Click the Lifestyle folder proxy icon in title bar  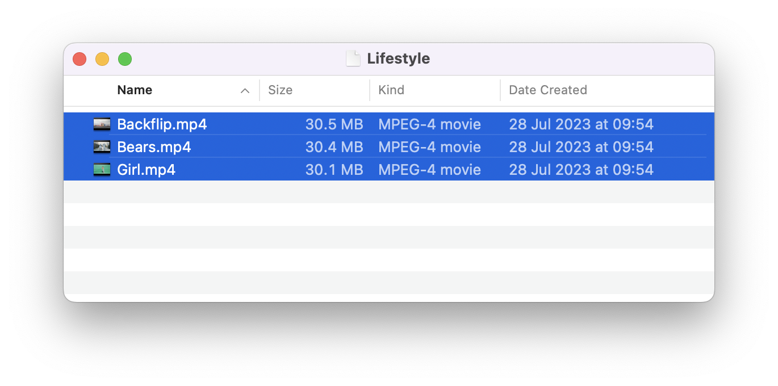353,58
